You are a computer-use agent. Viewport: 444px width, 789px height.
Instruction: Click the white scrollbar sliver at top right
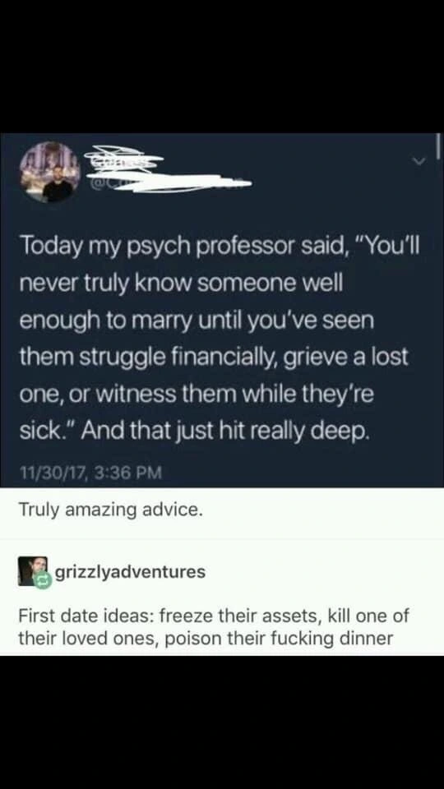click(x=438, y=145)
